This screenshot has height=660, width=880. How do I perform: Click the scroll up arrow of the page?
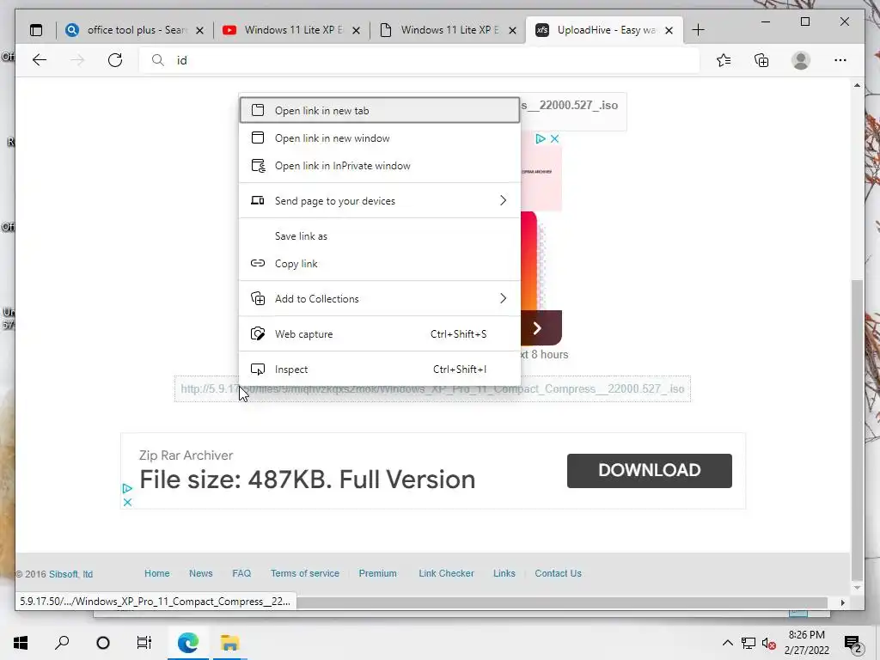point(857,85)
